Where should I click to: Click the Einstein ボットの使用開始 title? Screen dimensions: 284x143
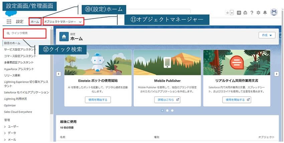point(98,81)
